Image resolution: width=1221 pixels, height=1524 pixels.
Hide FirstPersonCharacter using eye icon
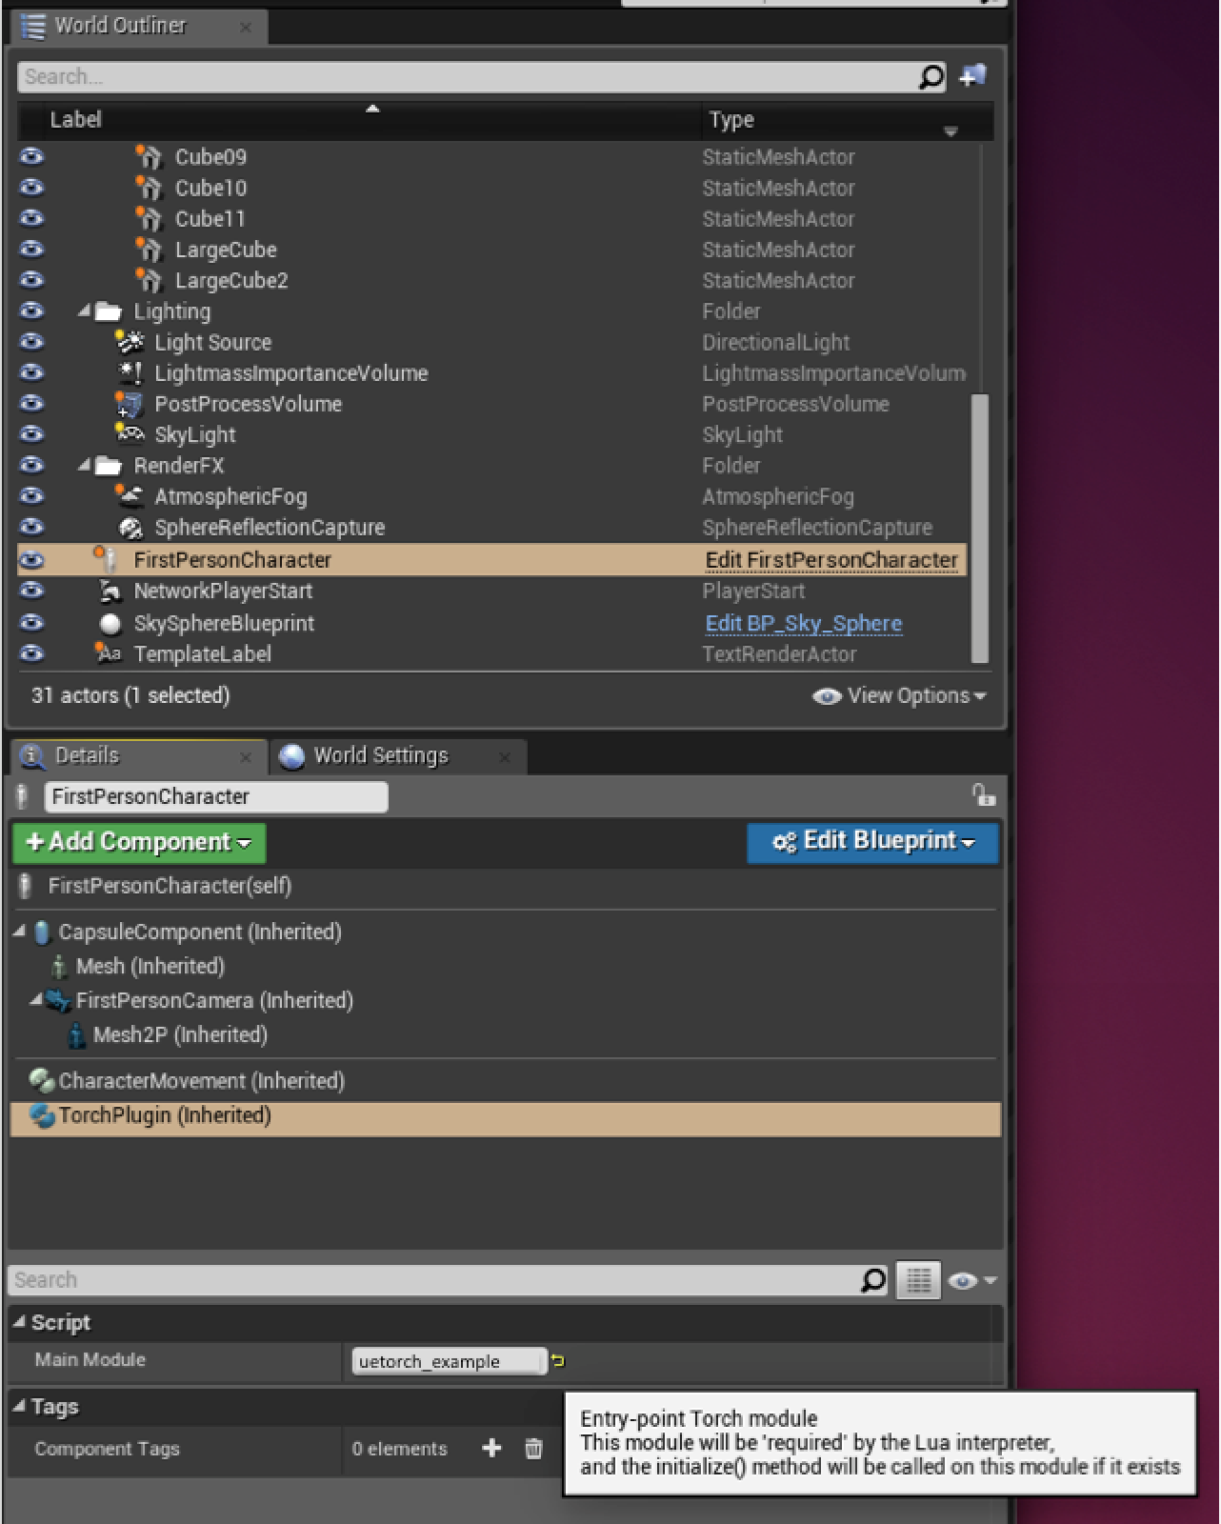pos(31,560)
